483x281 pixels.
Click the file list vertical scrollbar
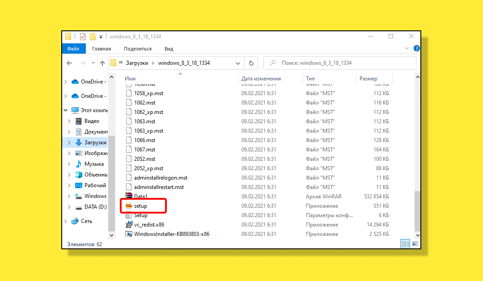click(418, 156)
